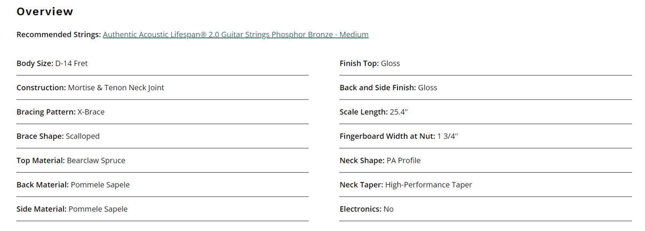Select the Top Material Bearclaw Spruce row

tap(162, 160)
